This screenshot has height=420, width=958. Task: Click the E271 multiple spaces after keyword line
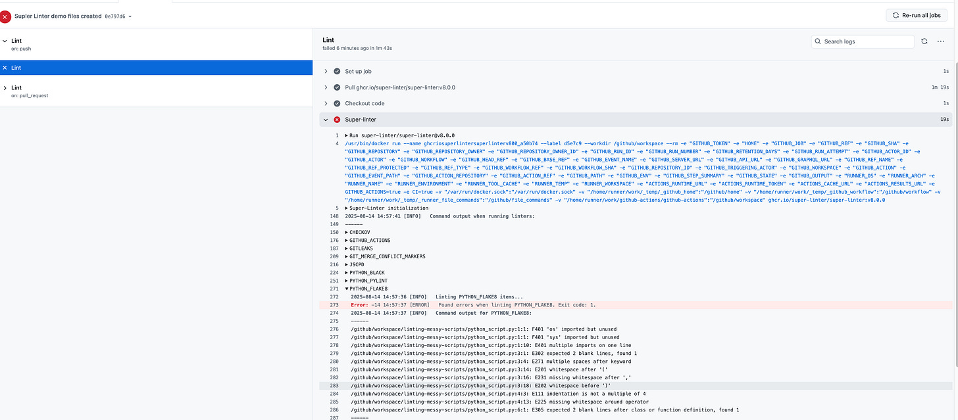pos(492,362)
